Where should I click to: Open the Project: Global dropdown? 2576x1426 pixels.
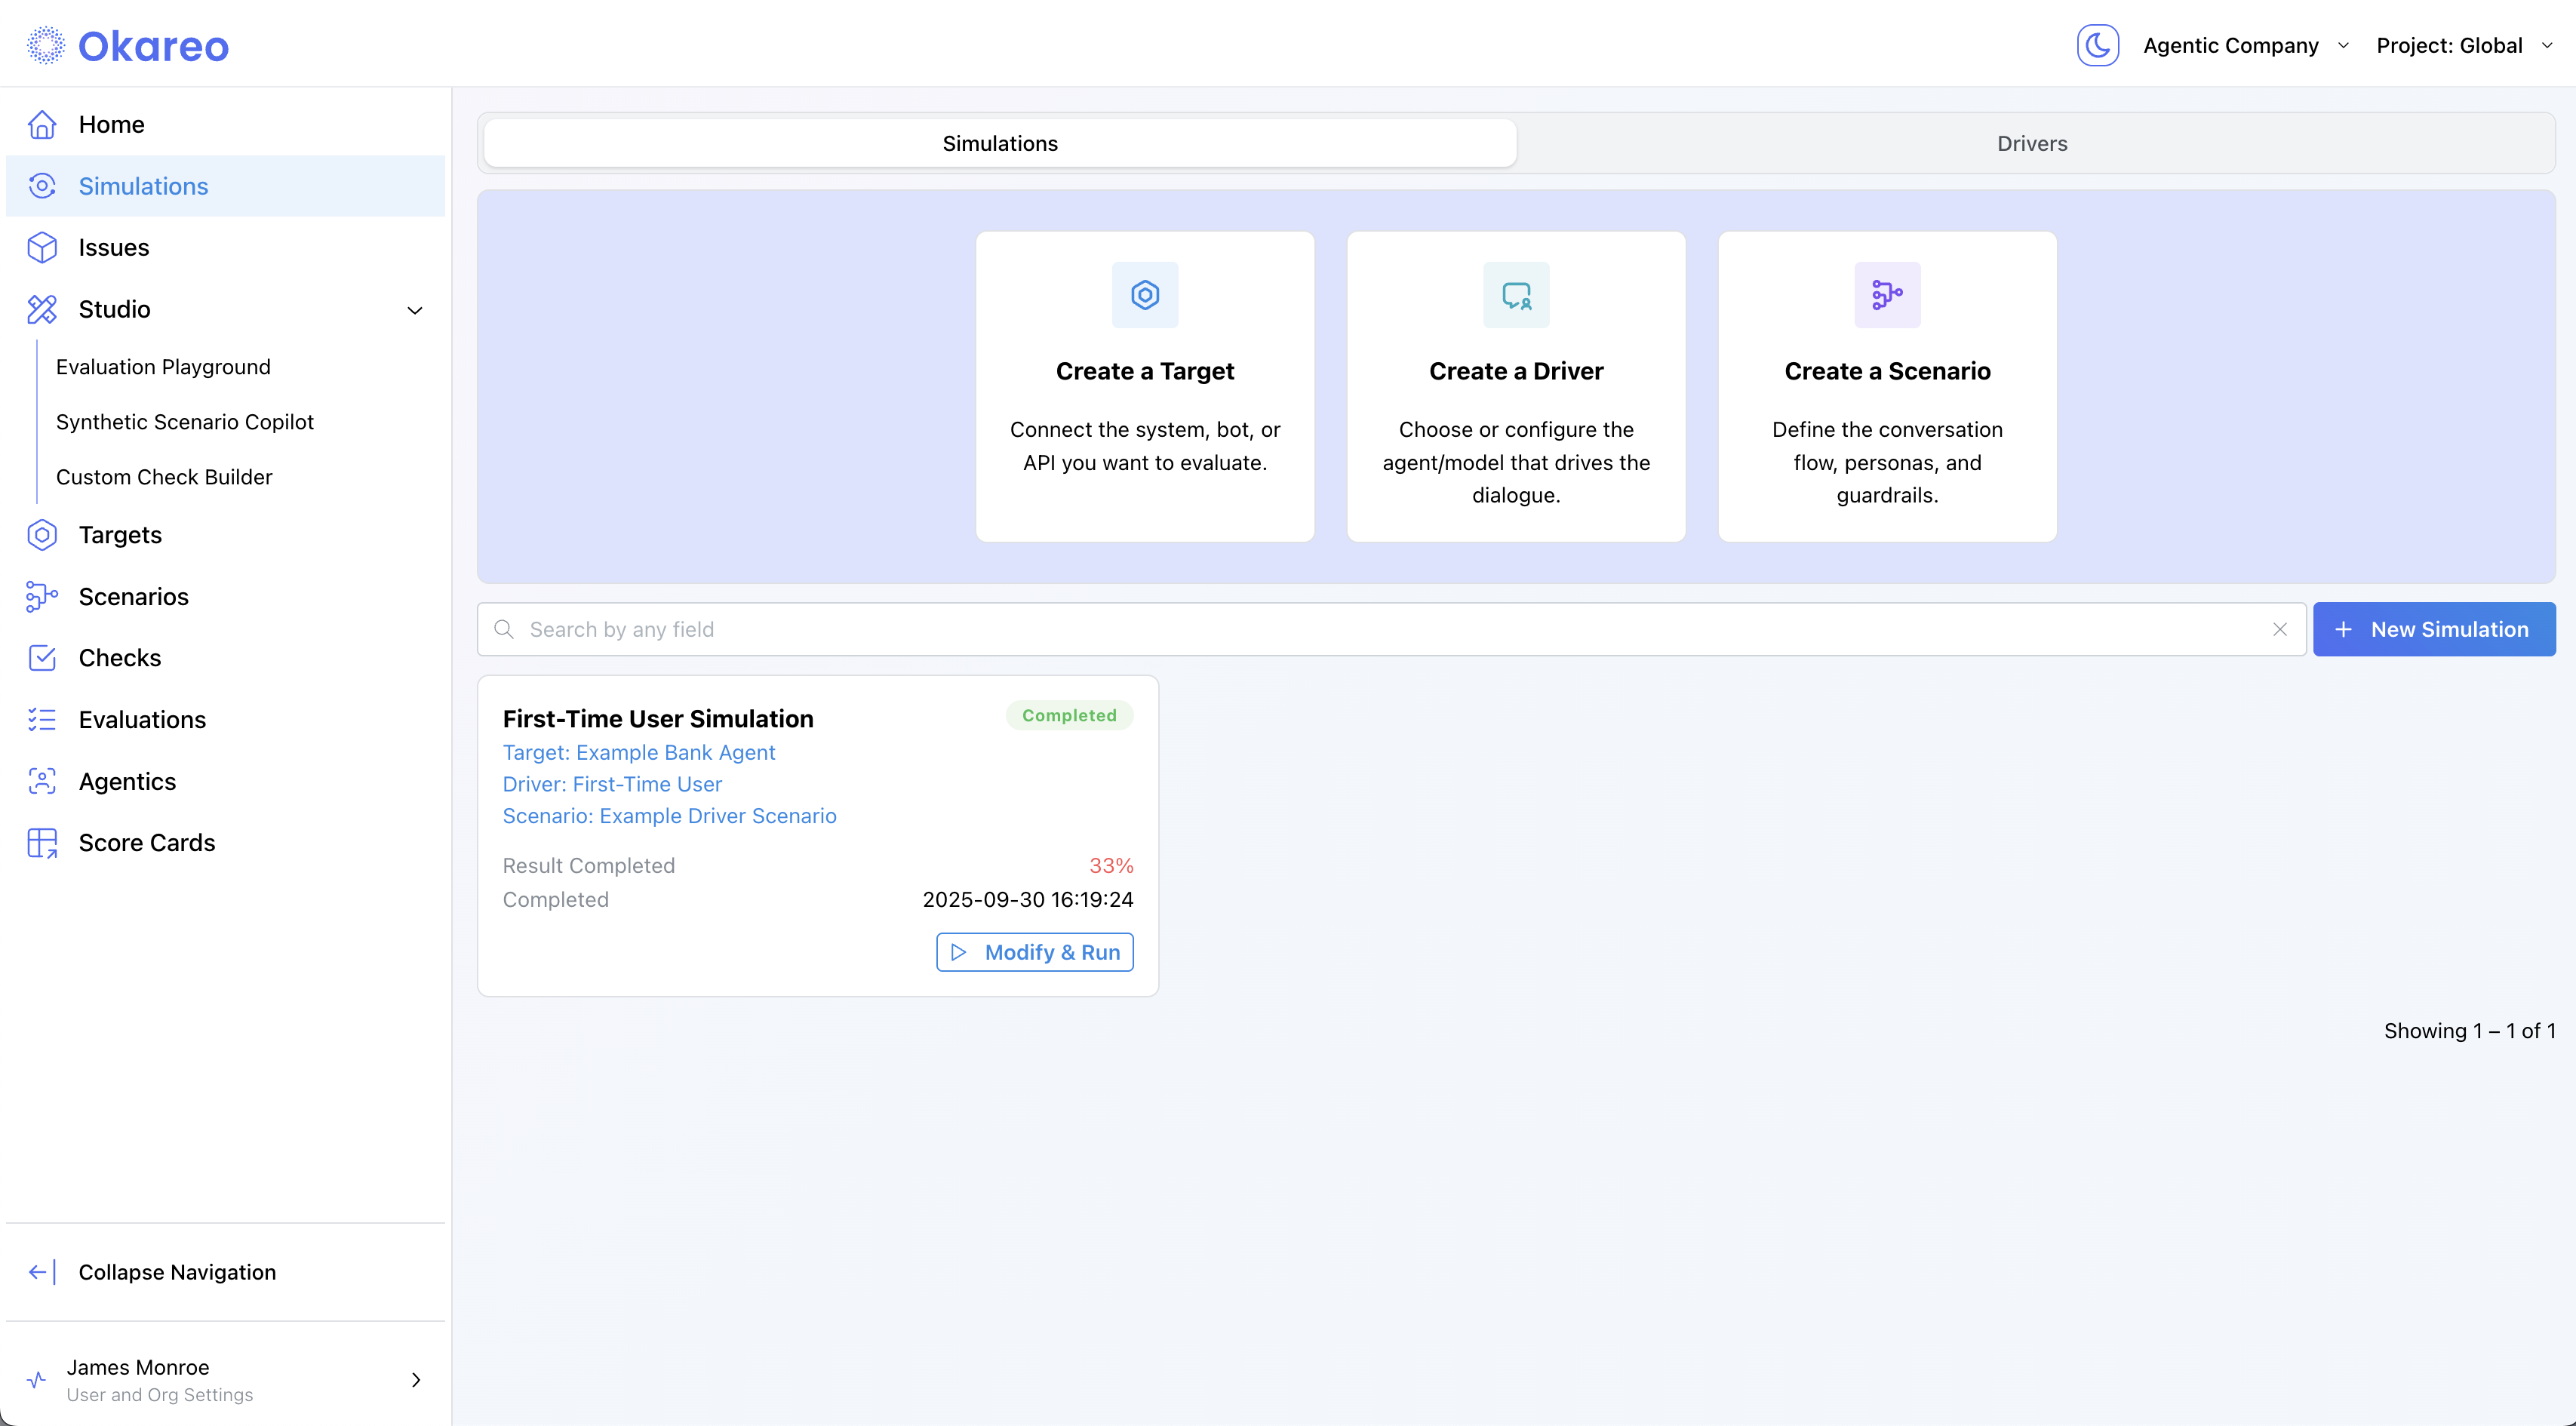coord(2463,46)
